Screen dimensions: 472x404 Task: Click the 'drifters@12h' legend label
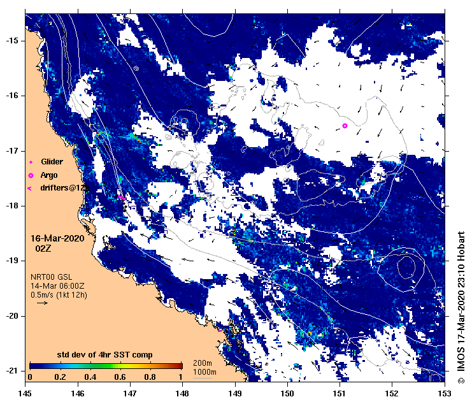(64, 188)
